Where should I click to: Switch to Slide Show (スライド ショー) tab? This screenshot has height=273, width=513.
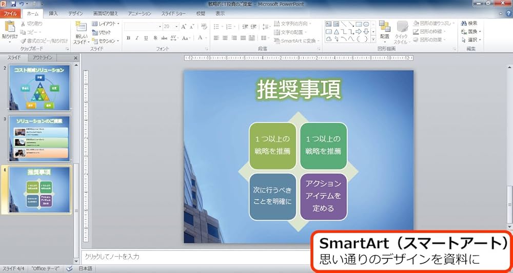pyautogui.click(x=173, y=14)
